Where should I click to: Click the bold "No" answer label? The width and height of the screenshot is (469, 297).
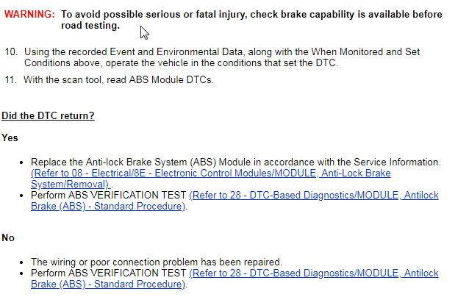click(x=8, y=238)
